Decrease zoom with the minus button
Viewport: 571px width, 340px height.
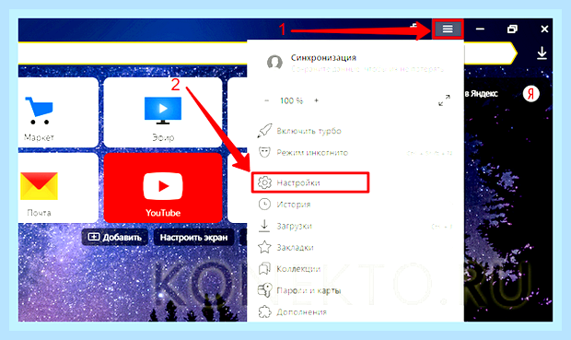(x=266, y=100)
